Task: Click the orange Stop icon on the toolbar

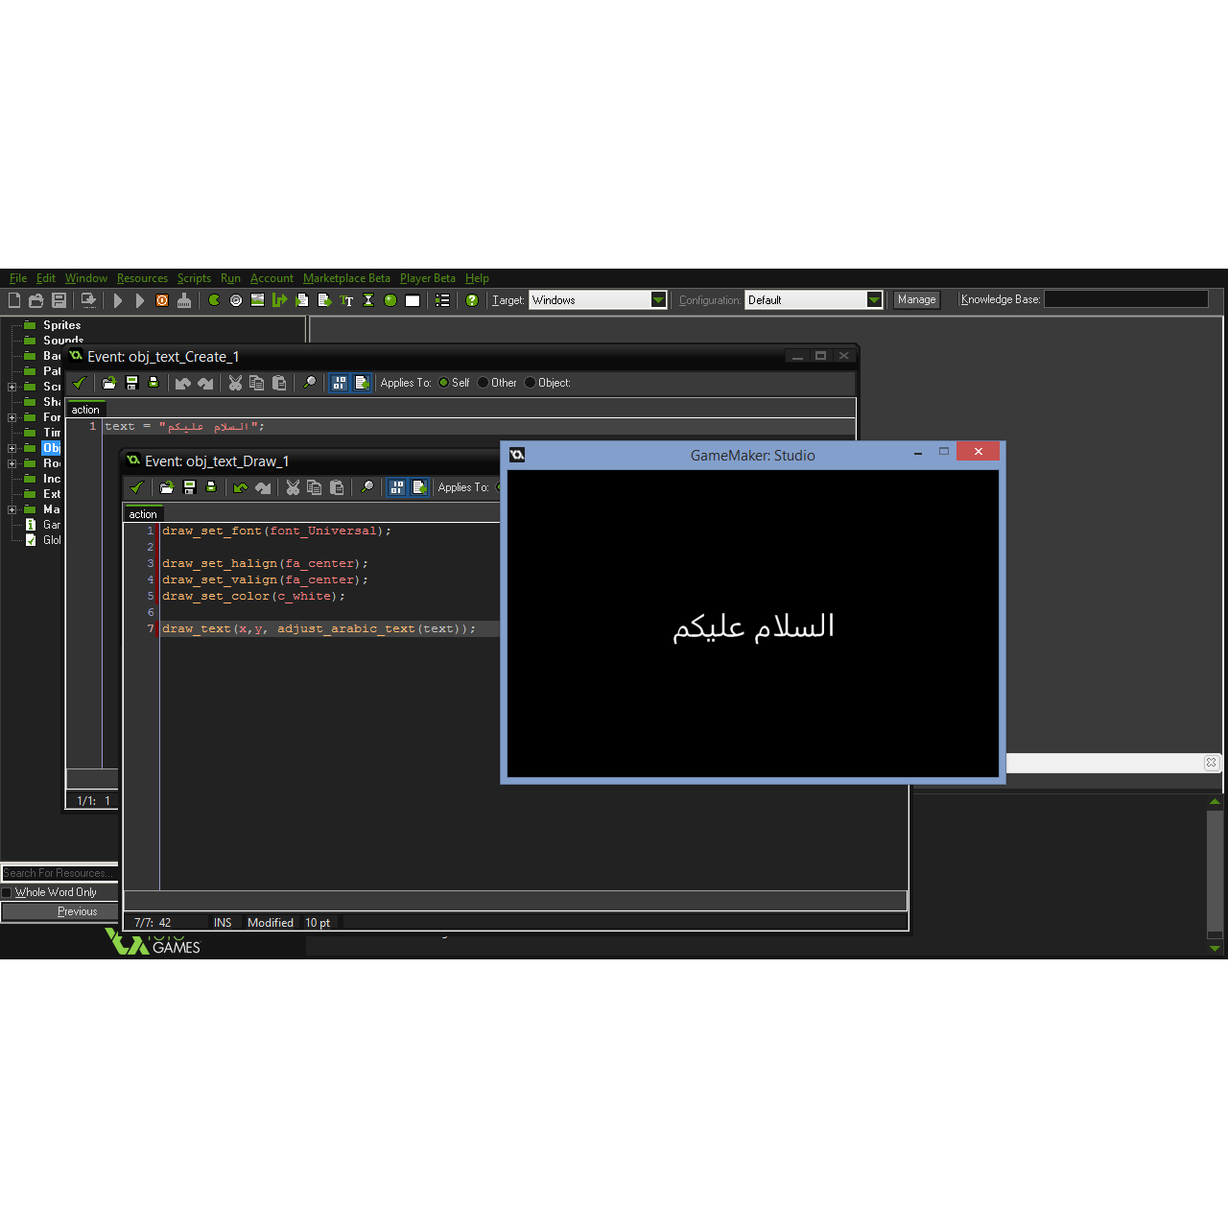Action: coord(161,299)
